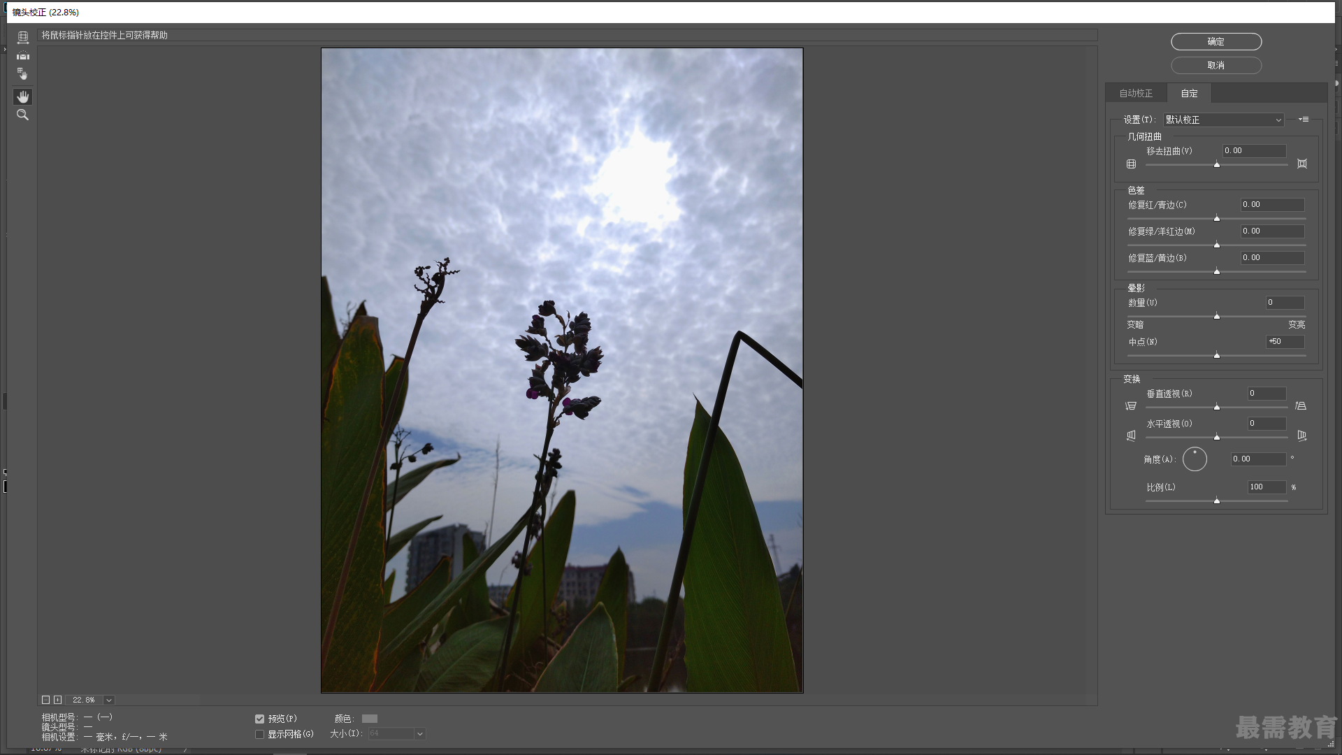Click the 变亮 lighten label
This screenshot has height=755, width=1342.
(1297, 325)
